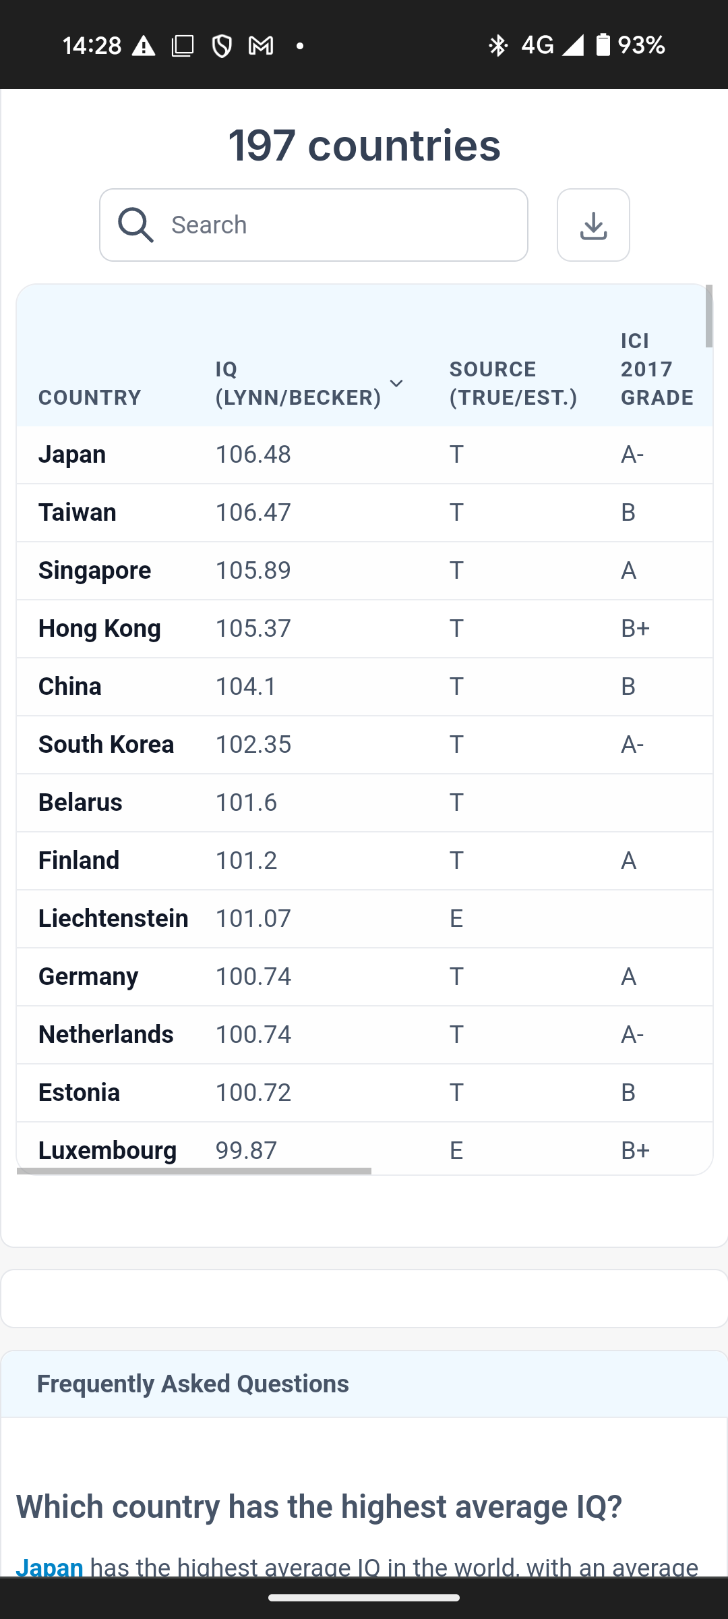Sort by IQ (Lynn/Becker) chevron
This screenshot has height=1619, width=728.
[x=396, y=383]
